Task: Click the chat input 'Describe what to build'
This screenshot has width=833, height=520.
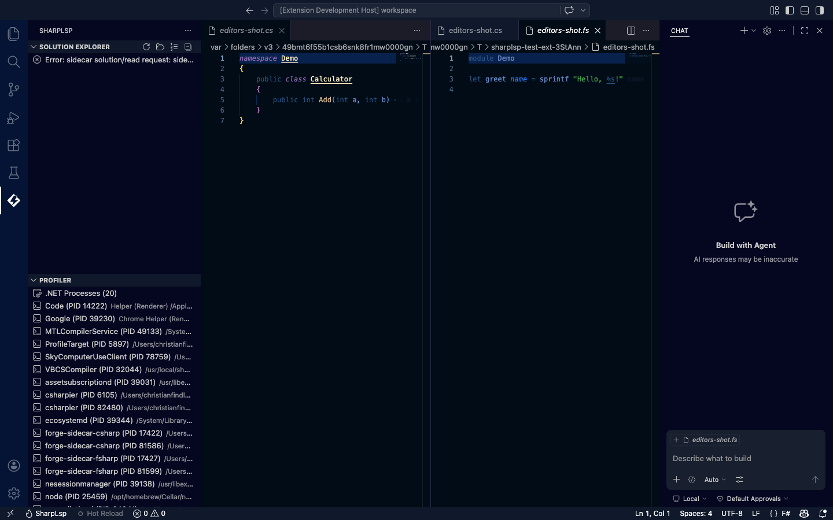Action: pos(746,459)
